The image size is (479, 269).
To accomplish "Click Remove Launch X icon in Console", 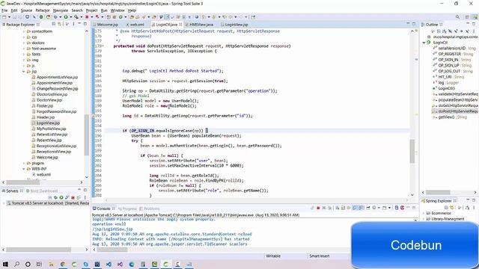I will (324, 208).
